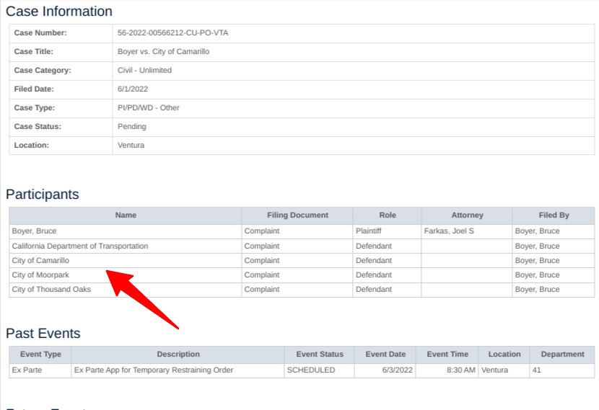Click the filed date 6/1/2022
Image resolution: width=599 pixels, height=410 pixels.
point(133,89)
